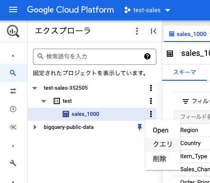
Task: Click the filter icon in schema table
Action: coord(186,101)
